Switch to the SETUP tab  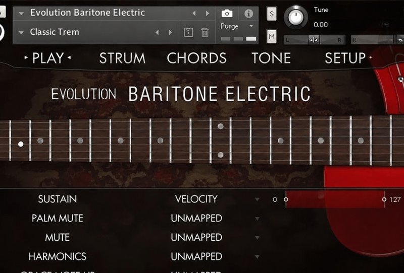[345, 58]
